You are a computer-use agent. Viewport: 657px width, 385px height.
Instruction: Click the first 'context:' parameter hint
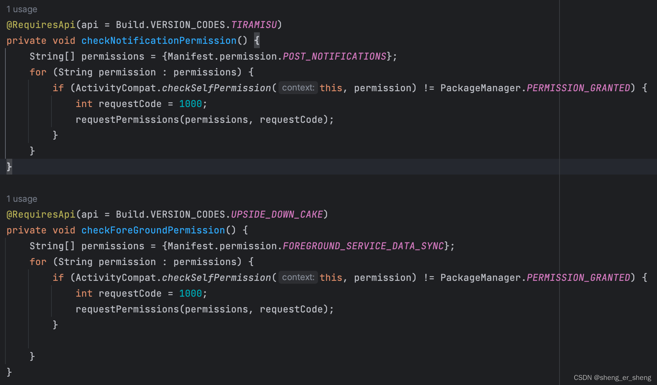click(x=298, y=88)
